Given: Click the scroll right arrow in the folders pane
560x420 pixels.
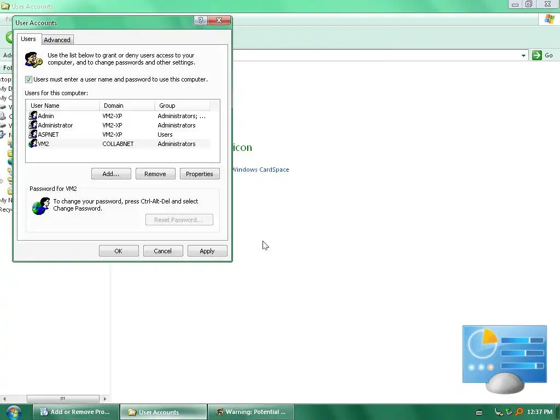Looking at the screenshot, I should pos(104,399).
